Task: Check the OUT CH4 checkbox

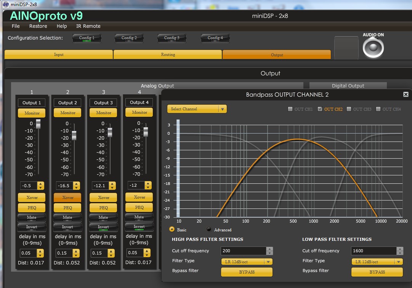Action: (378, 109)
